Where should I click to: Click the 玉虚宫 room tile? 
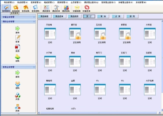(150, 62)
